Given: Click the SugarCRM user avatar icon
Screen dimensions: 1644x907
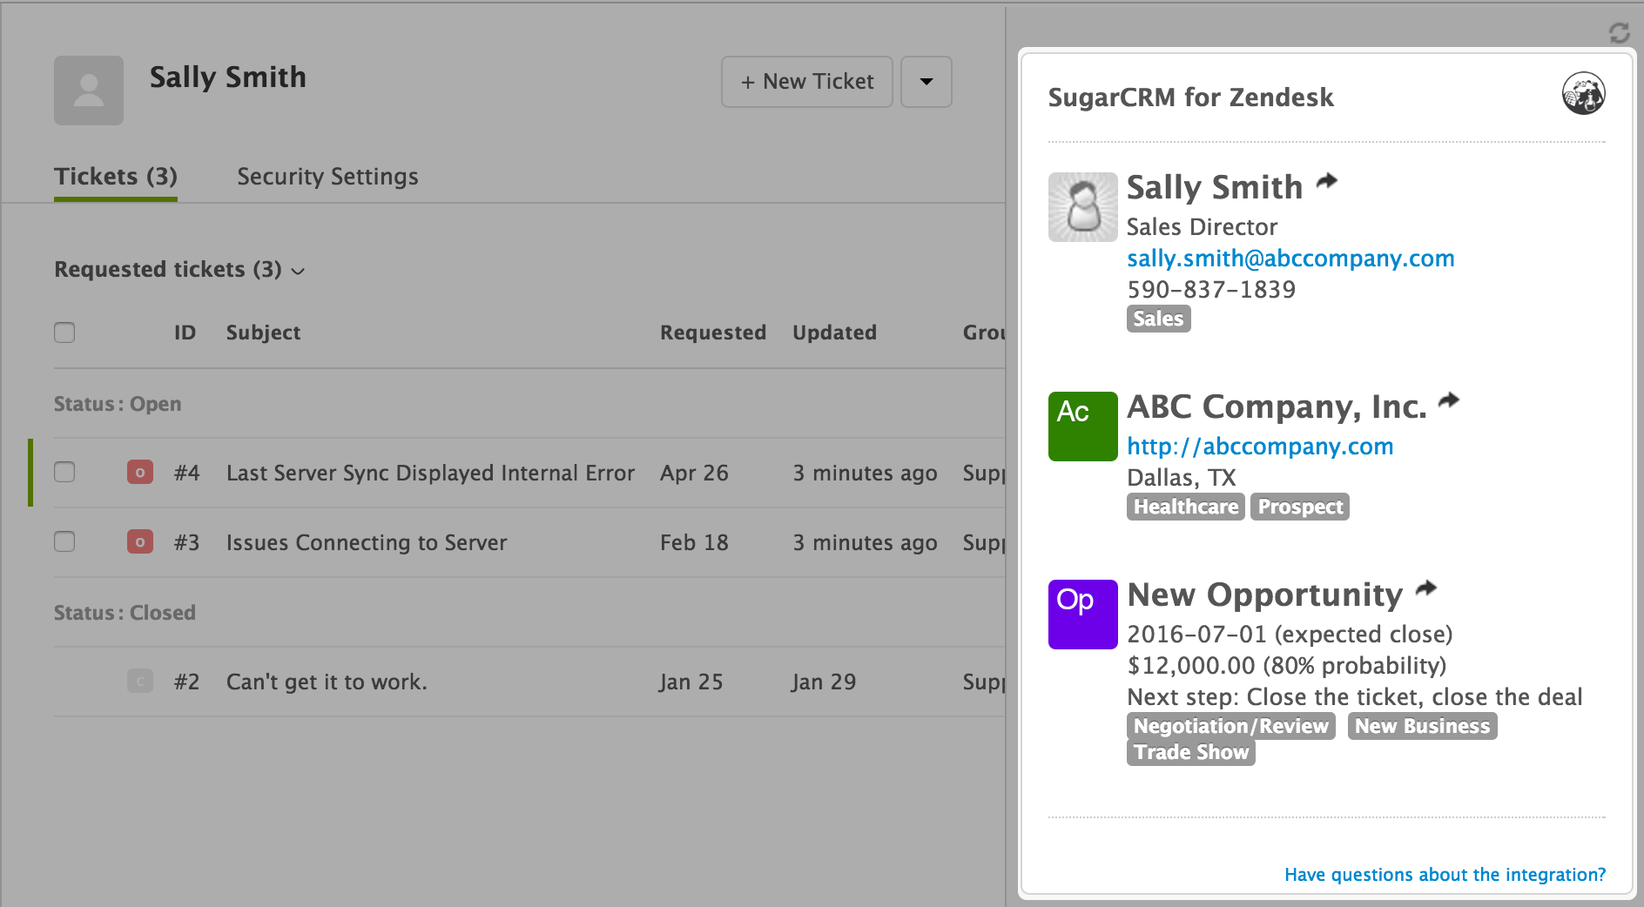Looking at the screenshot, I should tap(1583, 93).
